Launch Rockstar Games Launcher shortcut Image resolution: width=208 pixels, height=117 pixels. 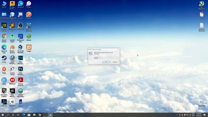[x=12, y=5]
